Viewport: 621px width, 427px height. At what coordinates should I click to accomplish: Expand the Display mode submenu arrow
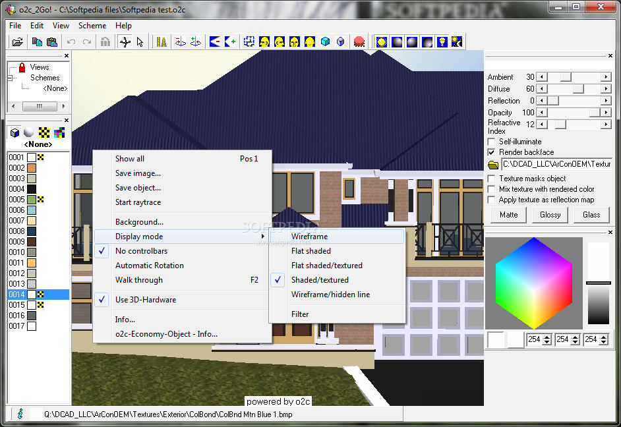pyautogui.click(x=262, y=237)
